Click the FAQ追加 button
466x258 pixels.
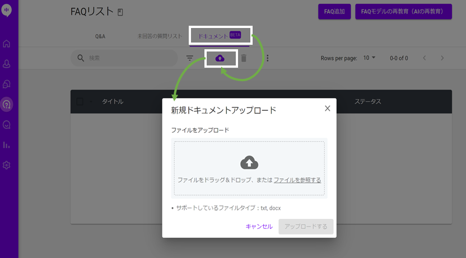pos(334,12)
